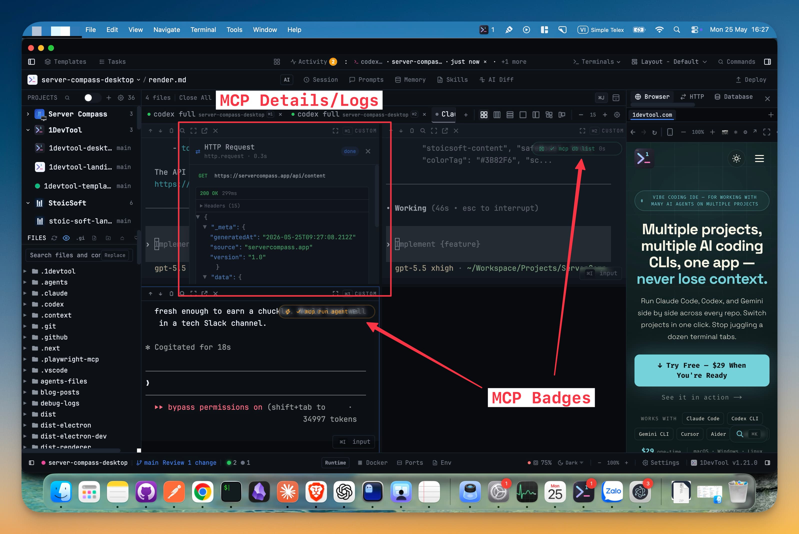Open project settings gear in Projects header
799x534 pixels.
pos(120,98)
